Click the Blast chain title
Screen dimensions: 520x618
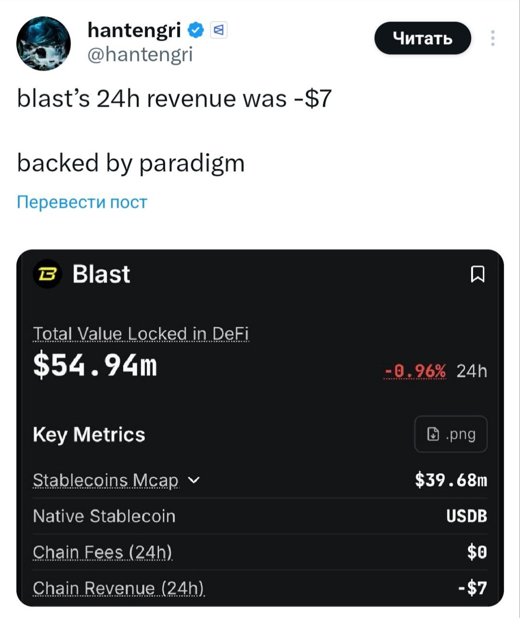pos(101,274)
